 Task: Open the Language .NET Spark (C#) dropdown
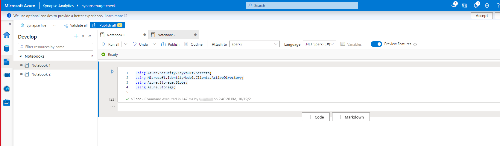click(319, 44)
